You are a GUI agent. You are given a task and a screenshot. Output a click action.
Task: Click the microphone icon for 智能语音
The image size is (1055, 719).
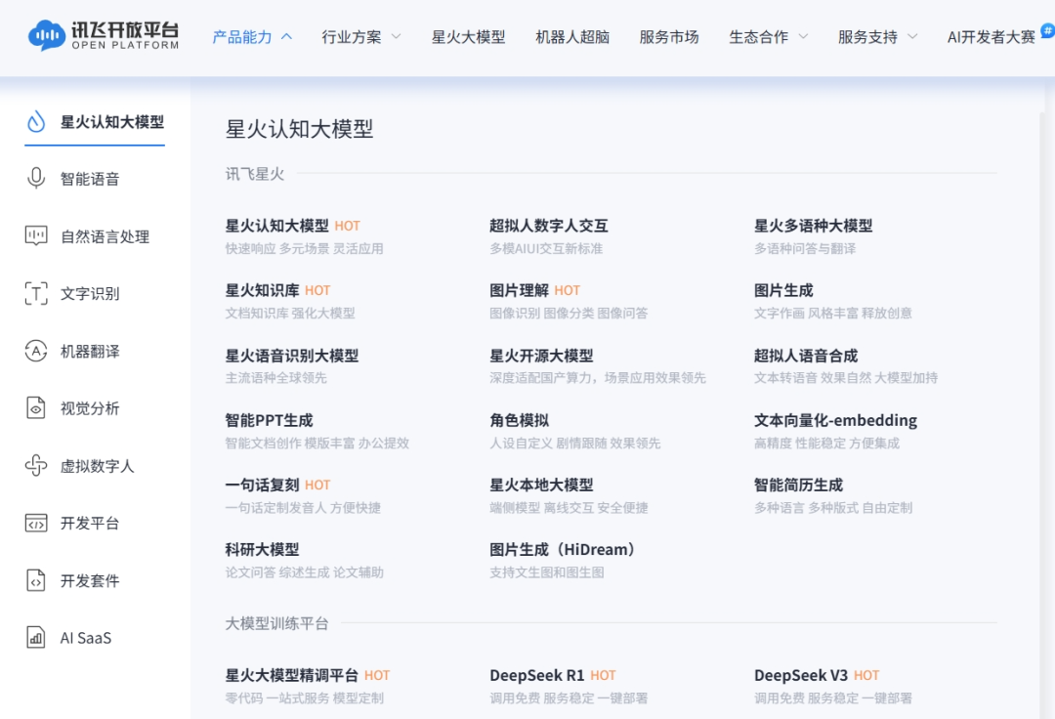(x=36, y=178)
